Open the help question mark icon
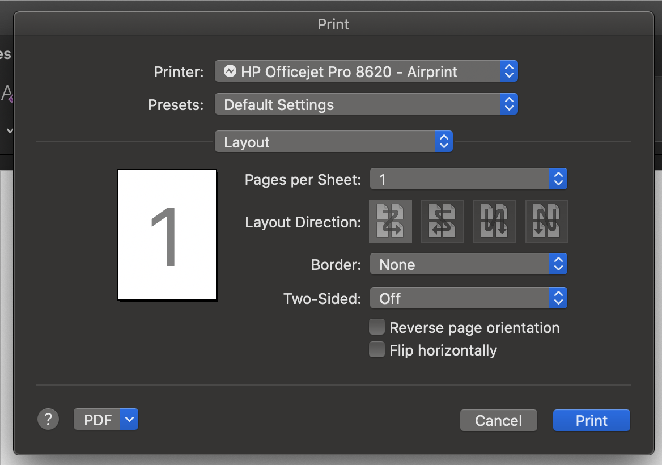This screenshot has height=465, width=662. tap(48, 419)
